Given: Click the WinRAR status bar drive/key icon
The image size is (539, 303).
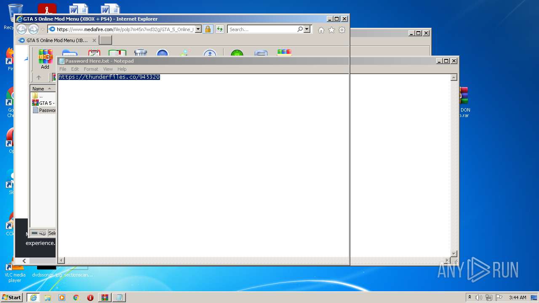Looking at the screenshot, I should pyautogui.click(x=38, y=233).
